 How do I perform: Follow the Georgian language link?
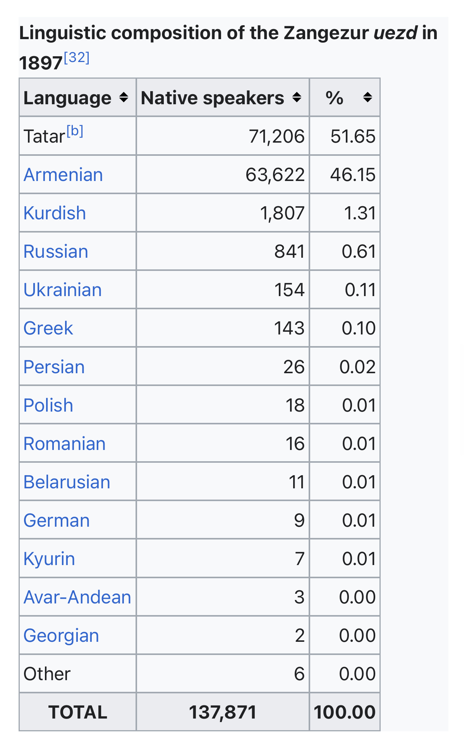61,636
